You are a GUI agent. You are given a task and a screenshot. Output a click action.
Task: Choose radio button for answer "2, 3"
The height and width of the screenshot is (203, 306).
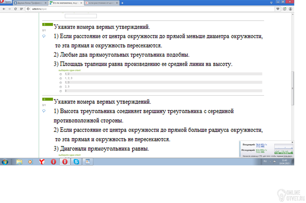tap(61, 87)
